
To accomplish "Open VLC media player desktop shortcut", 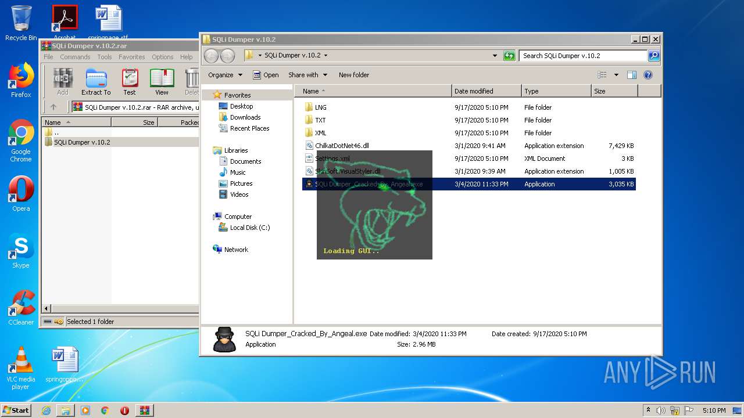I will [21, 369].
